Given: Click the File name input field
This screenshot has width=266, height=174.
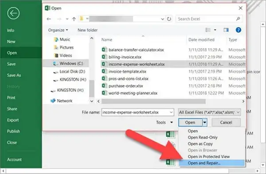Looking at the screenshot, I should point(137,112).
